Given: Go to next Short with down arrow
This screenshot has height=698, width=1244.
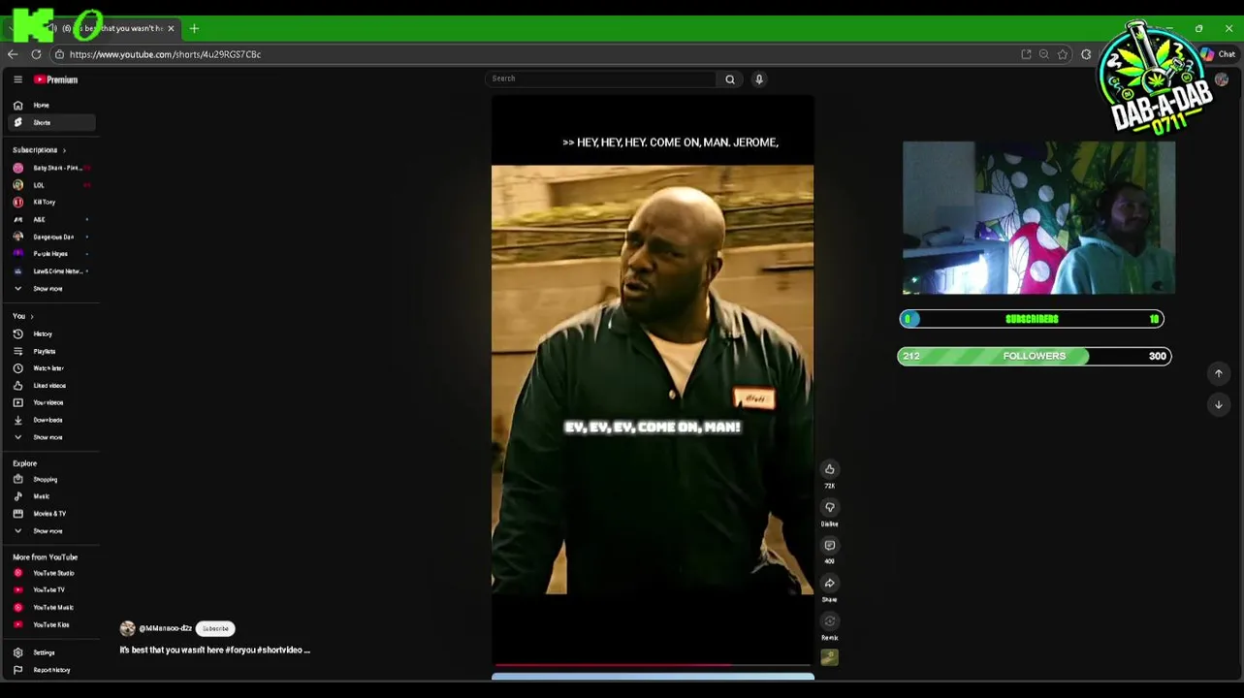Looking at the screenshot, I should [x=1219, y=404].
